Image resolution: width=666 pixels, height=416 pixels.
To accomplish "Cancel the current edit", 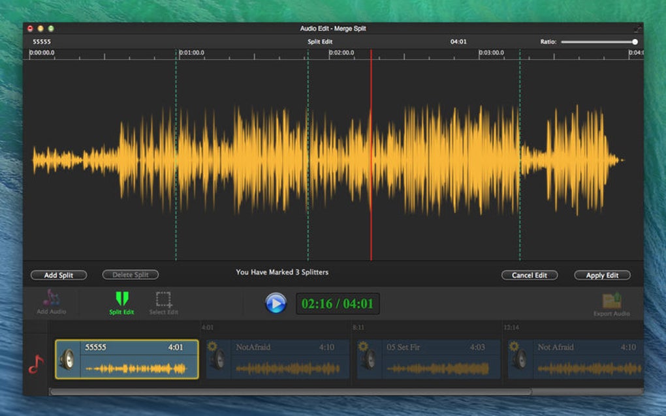I will [530, 275].
